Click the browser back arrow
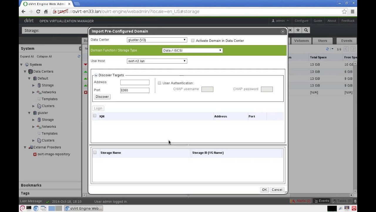Image resolution: width=376 pixels, height=212 pixels. point(23,11)
